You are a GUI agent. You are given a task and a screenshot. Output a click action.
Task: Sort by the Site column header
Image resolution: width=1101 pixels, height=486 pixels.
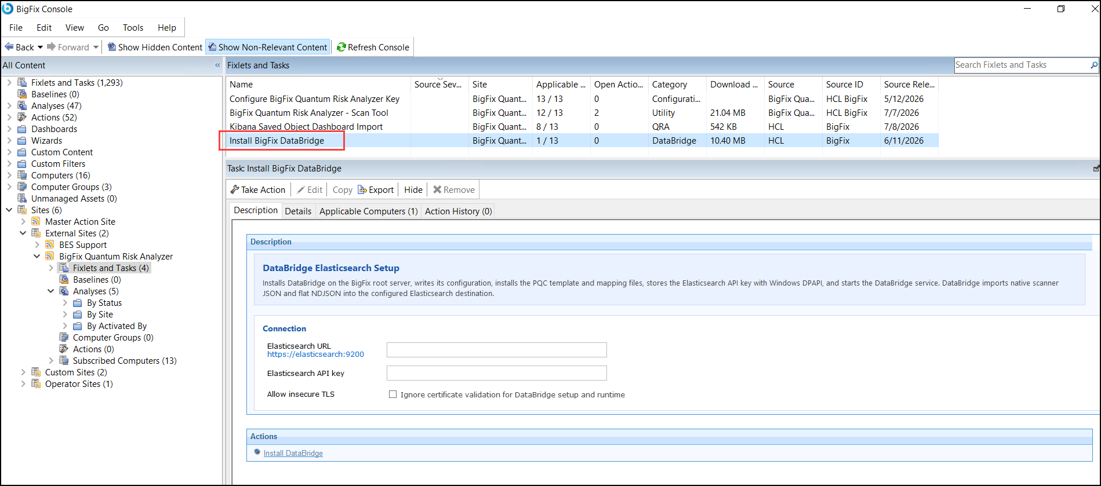[x=500, y=85]
